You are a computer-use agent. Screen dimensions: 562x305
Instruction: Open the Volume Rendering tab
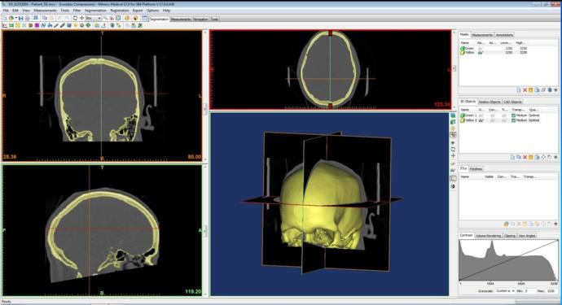[x=489, y=236]
